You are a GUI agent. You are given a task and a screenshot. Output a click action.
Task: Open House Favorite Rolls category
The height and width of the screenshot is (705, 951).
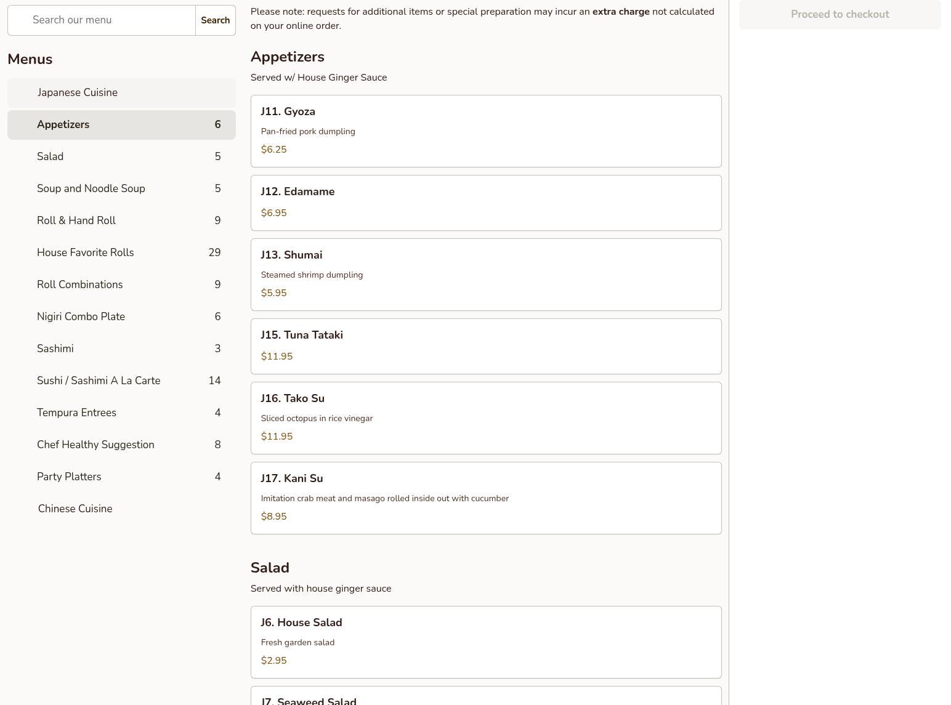coord(121,252)
